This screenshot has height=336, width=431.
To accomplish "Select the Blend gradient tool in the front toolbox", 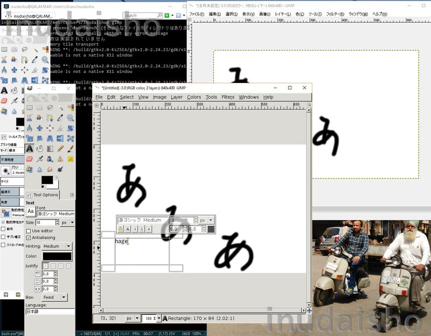I will (50, 149).
